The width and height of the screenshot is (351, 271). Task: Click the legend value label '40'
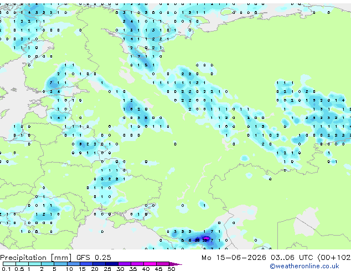146,269
